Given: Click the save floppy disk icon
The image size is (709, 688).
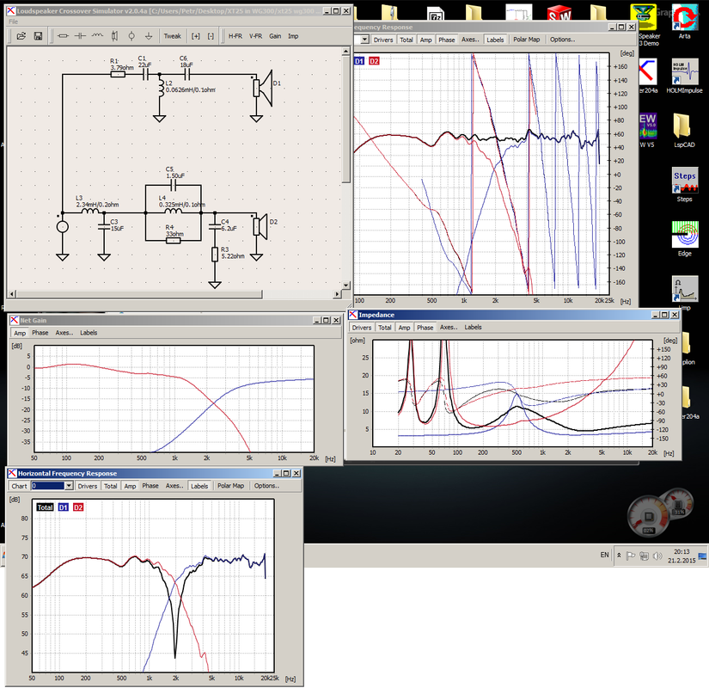Looking at the screenshot, I should point(38,36).
